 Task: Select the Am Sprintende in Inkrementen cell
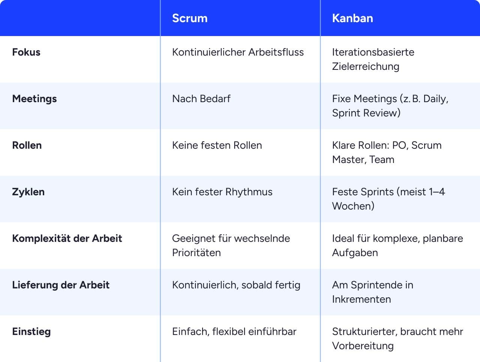point(372,292)
